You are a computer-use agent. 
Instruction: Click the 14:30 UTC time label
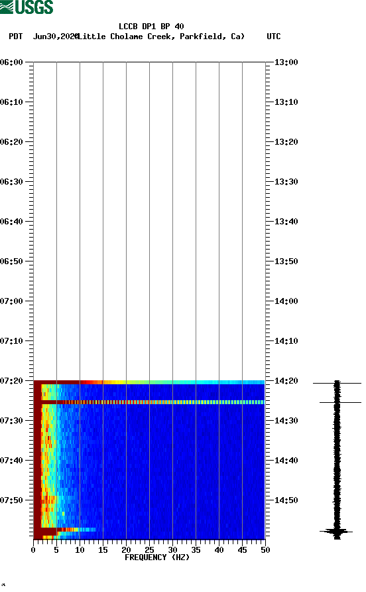click(286, 421)
